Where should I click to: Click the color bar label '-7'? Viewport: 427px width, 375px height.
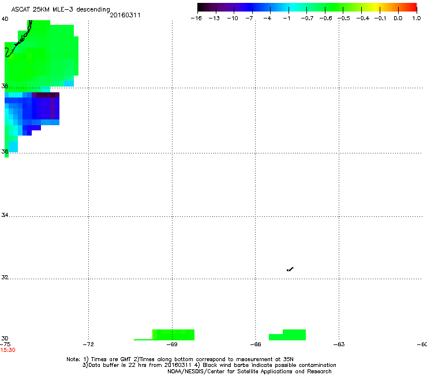[x=249, y=18]
